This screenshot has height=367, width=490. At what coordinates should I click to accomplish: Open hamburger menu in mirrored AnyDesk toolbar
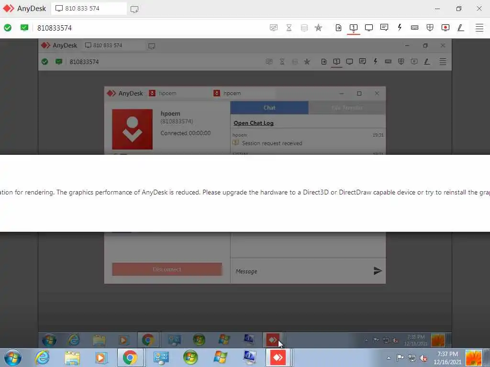443,62
